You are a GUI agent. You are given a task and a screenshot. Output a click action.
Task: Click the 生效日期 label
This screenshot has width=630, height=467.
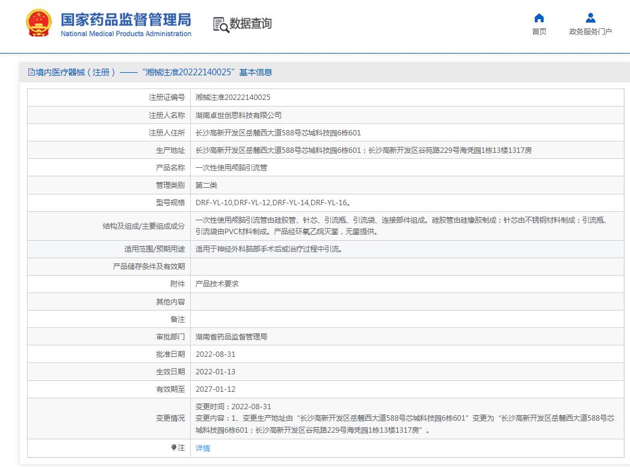click(x=170, y=372)
